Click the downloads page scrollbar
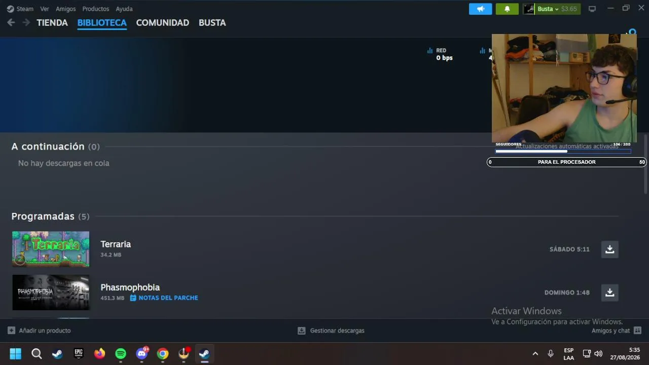 pos(645,164)
